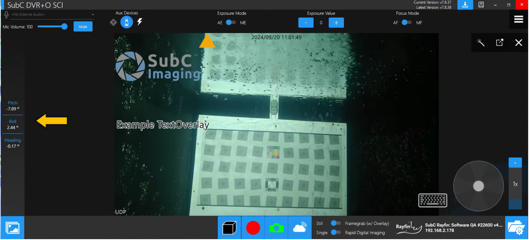This screenshot has height=240, width=529.
Task: Toggle the lamp aux device icon
Action: pos(126,22)
